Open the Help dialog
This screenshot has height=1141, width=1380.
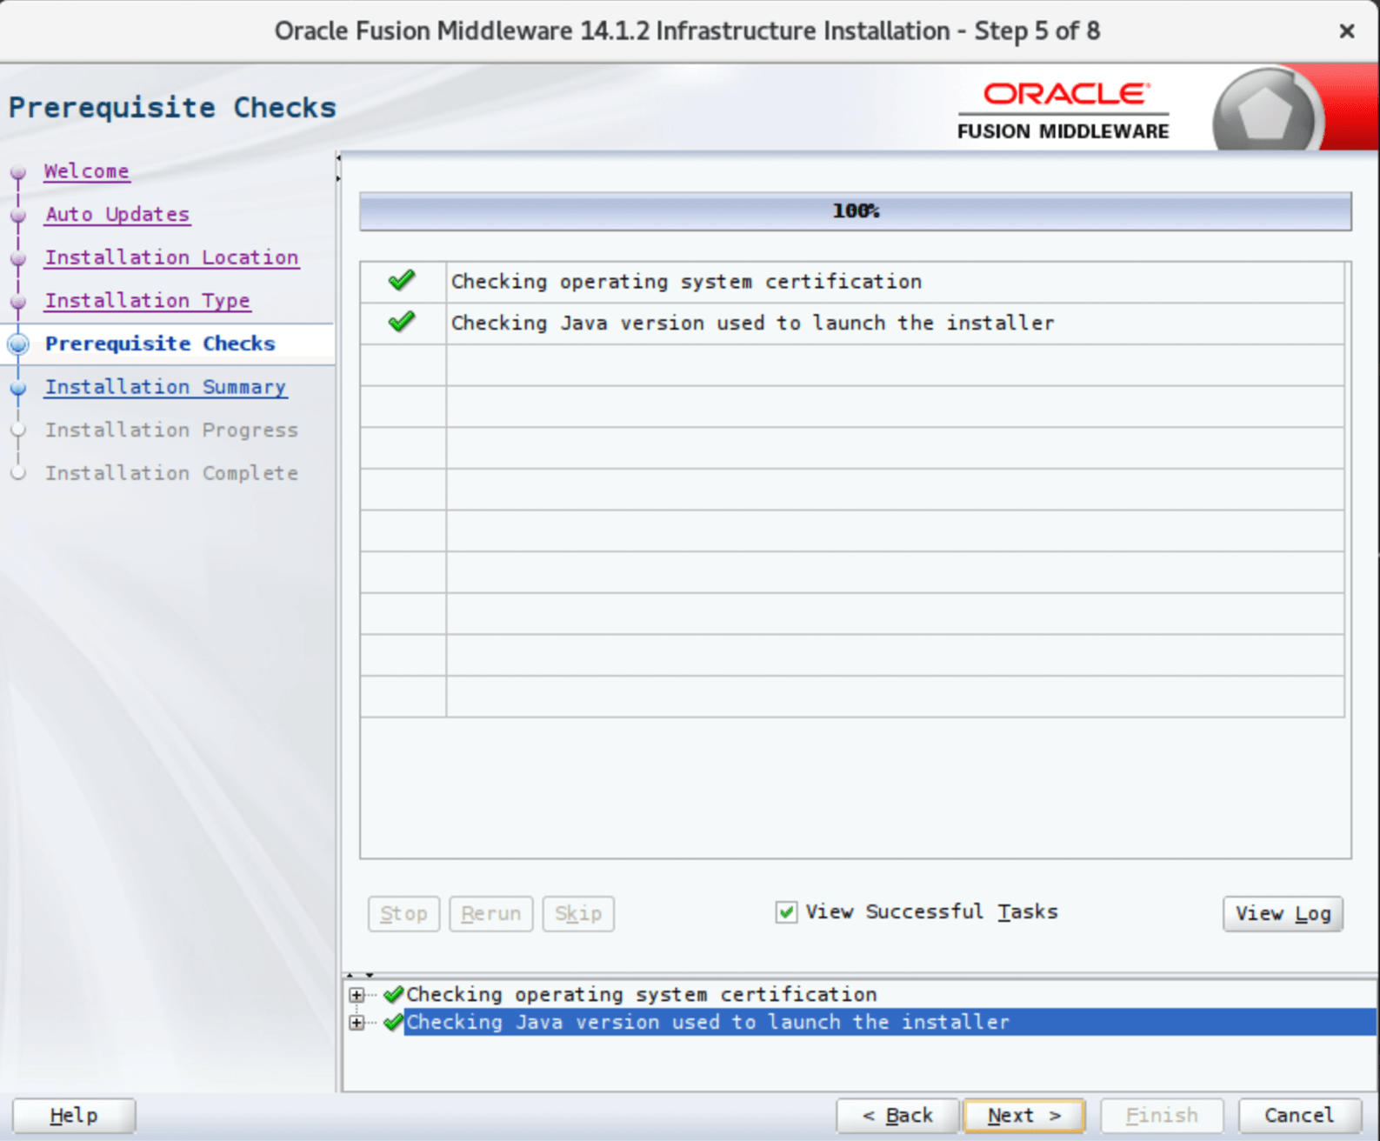pyautogui.click(x=74, y=1115)
